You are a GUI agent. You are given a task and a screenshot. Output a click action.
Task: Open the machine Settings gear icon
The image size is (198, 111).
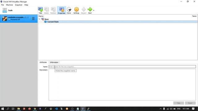pos(76,10)
